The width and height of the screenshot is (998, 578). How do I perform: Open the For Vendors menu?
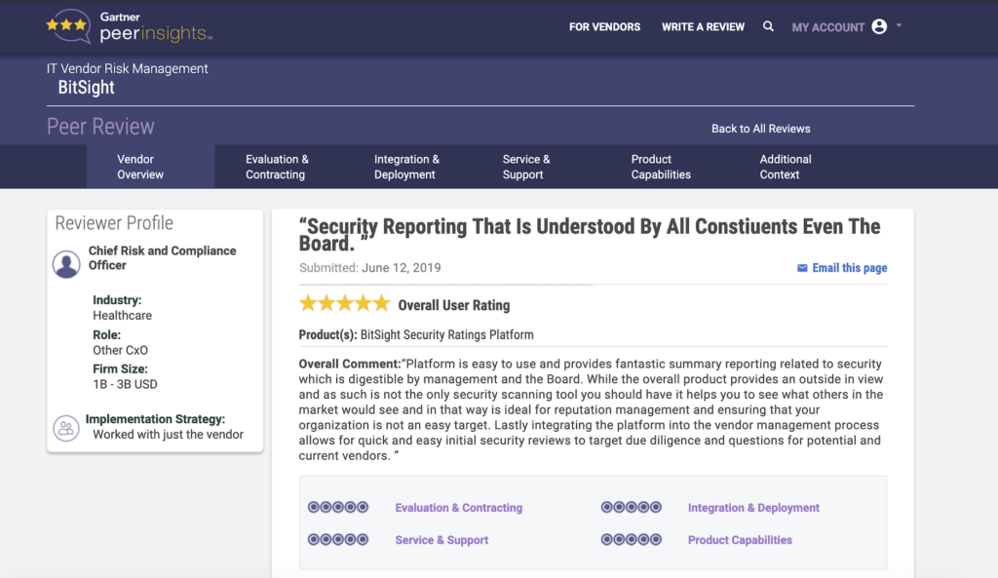604,26
